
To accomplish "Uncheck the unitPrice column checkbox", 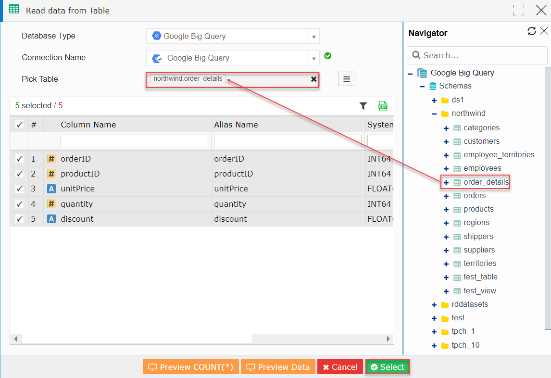I will pos(19,189).
